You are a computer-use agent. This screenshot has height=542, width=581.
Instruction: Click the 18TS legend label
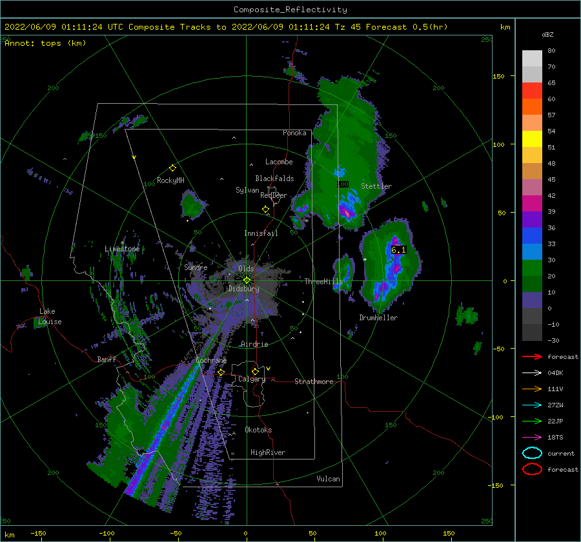pyautogui.click(x=555, y=438)
